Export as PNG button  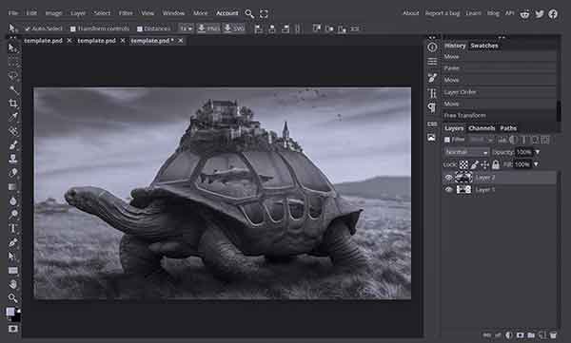tap(208, 29)
